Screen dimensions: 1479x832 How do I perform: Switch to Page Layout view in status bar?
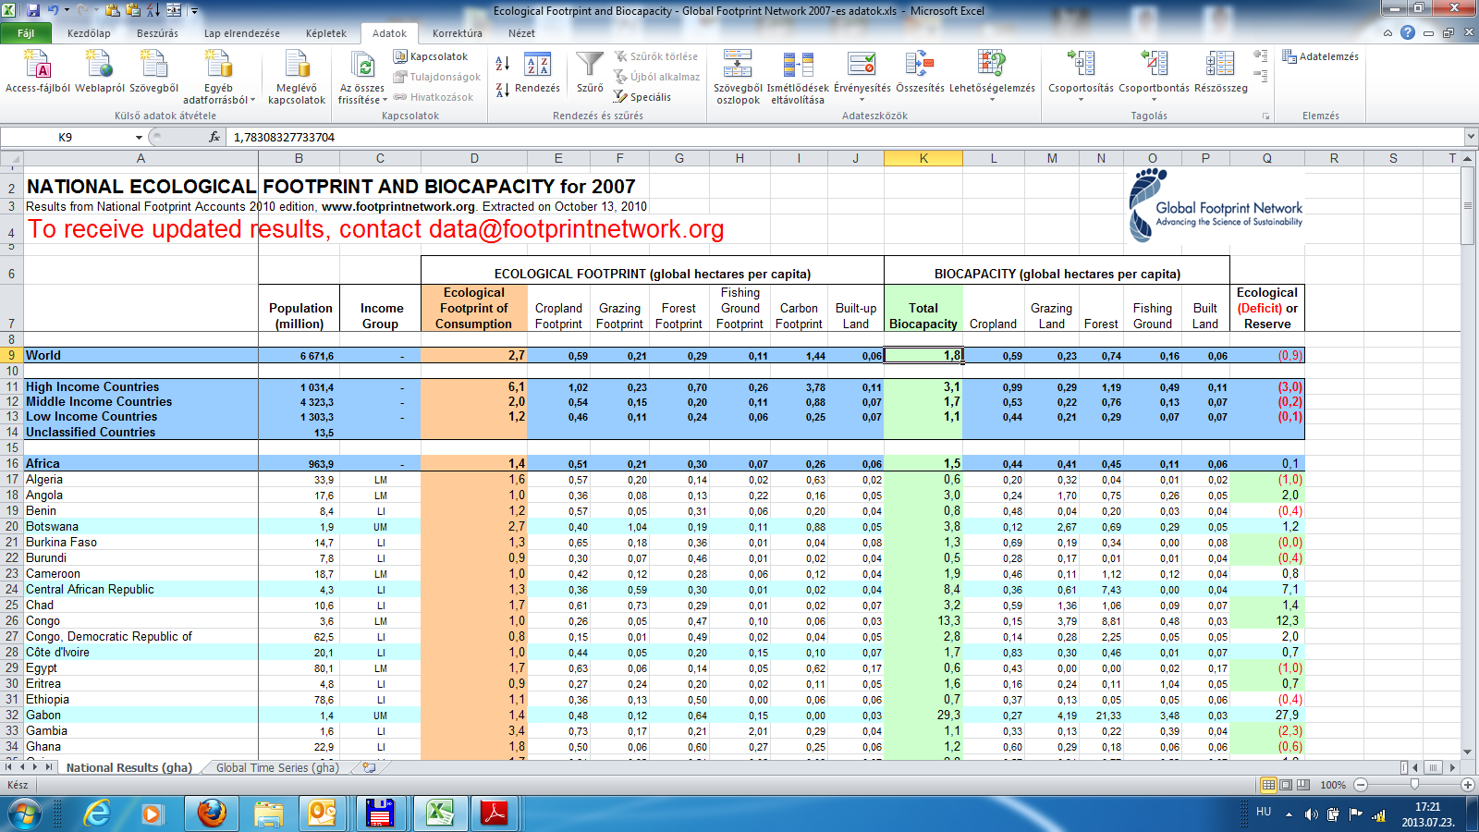1286,785
